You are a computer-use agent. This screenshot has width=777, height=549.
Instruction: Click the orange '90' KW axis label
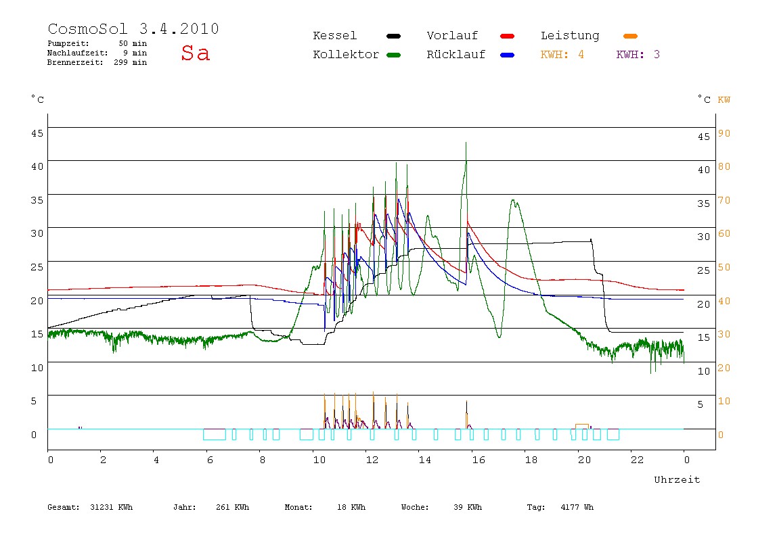pyautogui.click(x=724, y=133)
